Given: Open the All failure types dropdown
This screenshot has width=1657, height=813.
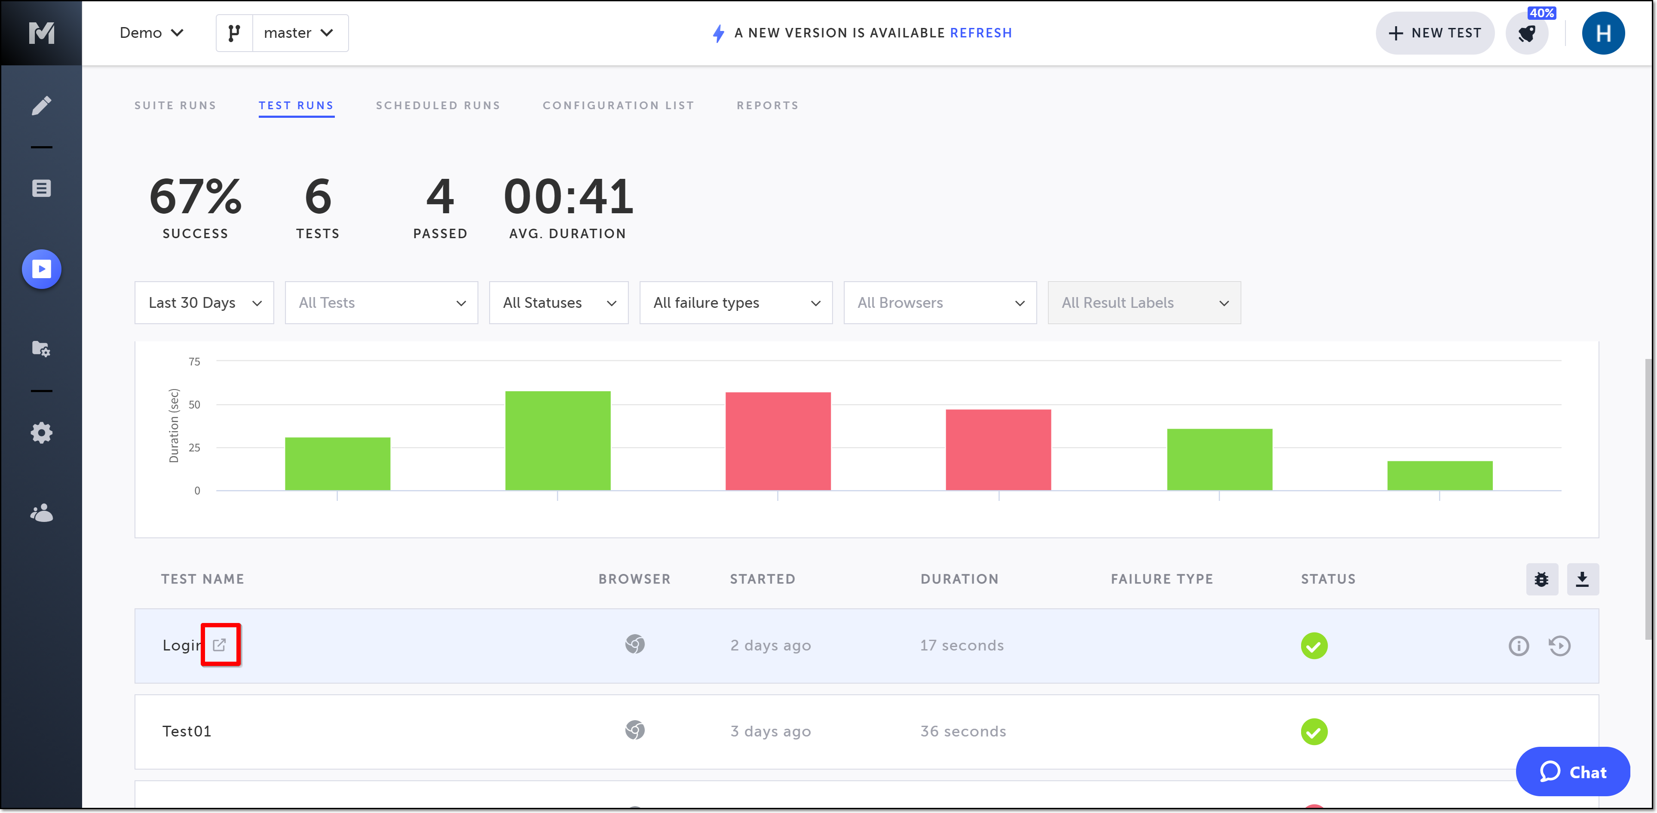Looking at the screenshot, I should 735,303.
